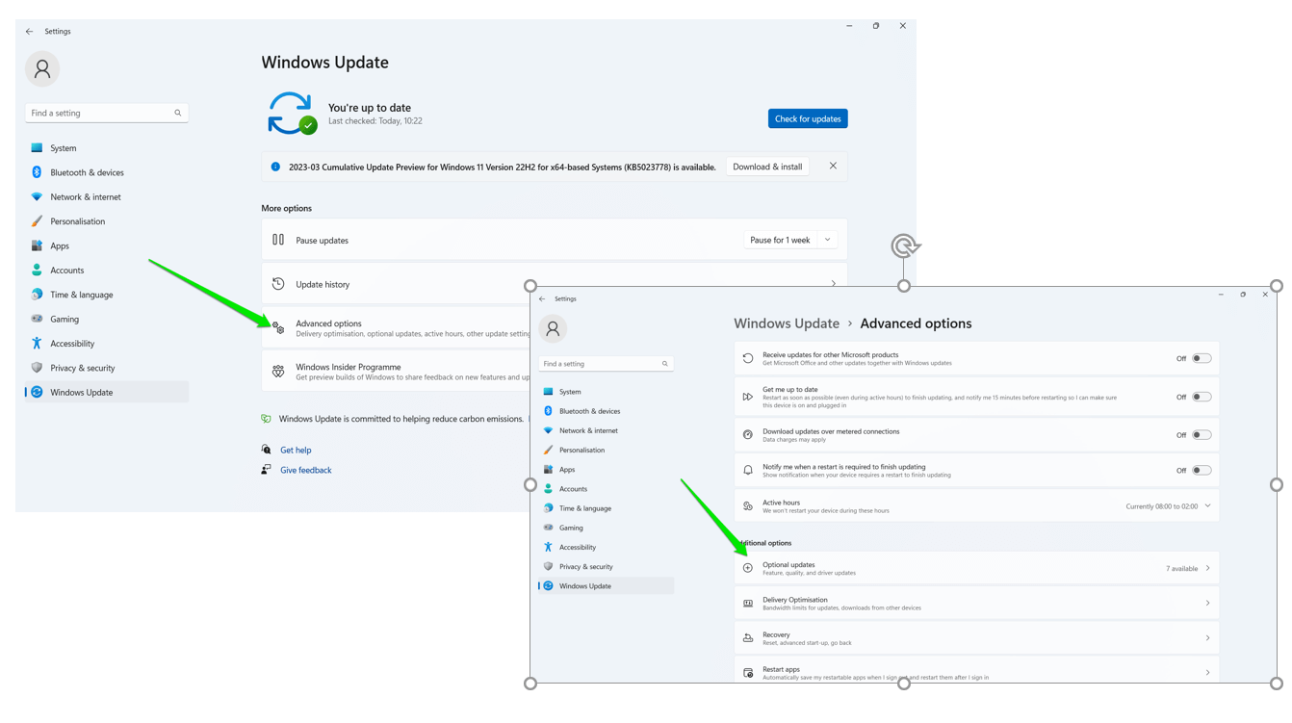Select Gaming in the front window sidebar
This screenshot has height=723, width=1292.
(x=607, y=528)
